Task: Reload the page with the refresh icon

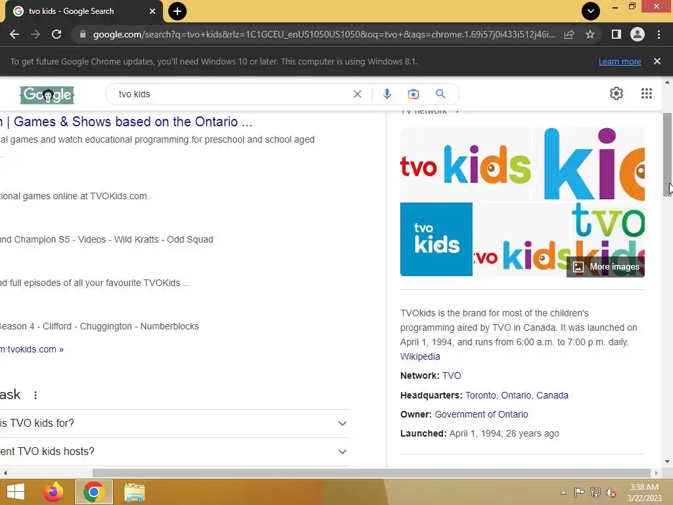Action: [57, 34]
